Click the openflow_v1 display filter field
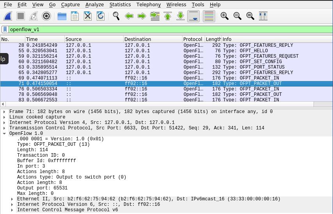This screenshot has height=214, width=333. point(170,29)
